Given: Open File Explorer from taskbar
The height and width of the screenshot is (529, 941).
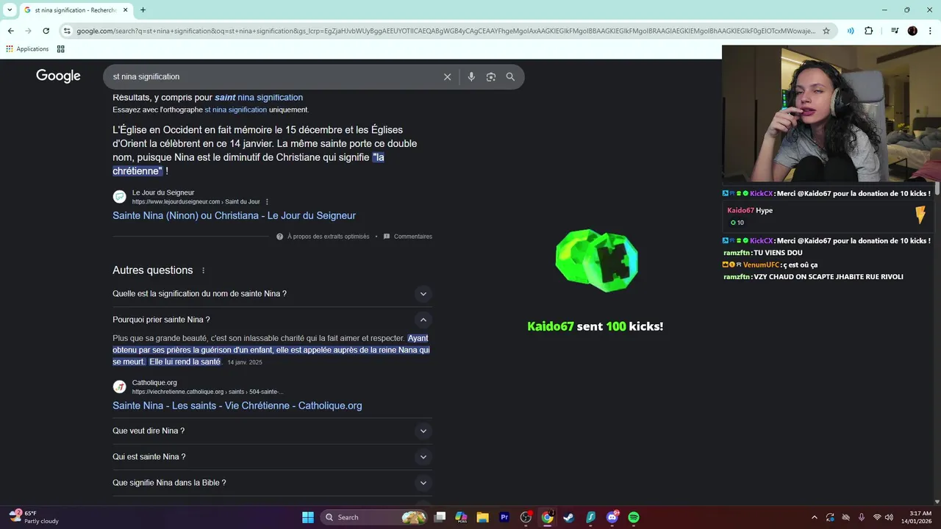Looking at the screenshot, I should pyautogui.click(x=482, y=517).
